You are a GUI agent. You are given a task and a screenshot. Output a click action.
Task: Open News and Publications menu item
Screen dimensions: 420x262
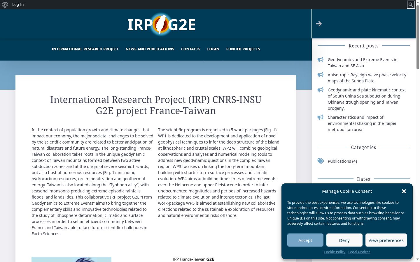click(x=150, y=49)
